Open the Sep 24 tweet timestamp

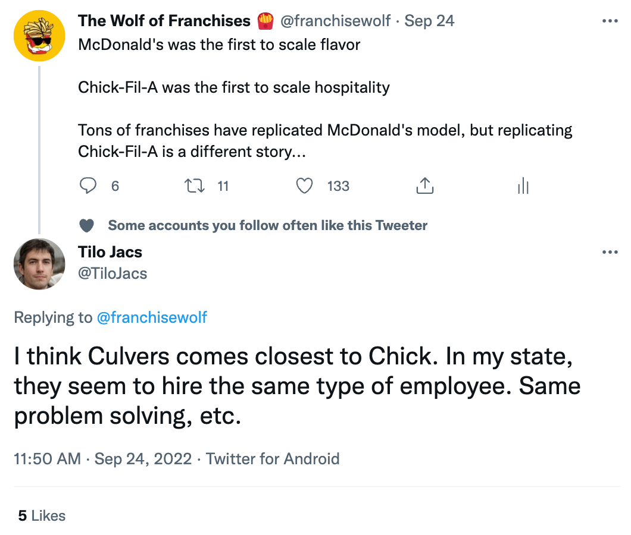pos(429,21)
